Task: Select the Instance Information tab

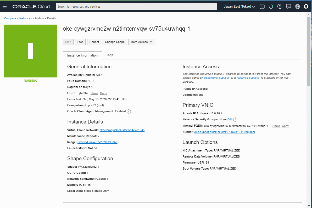Action: coord(82,55)
